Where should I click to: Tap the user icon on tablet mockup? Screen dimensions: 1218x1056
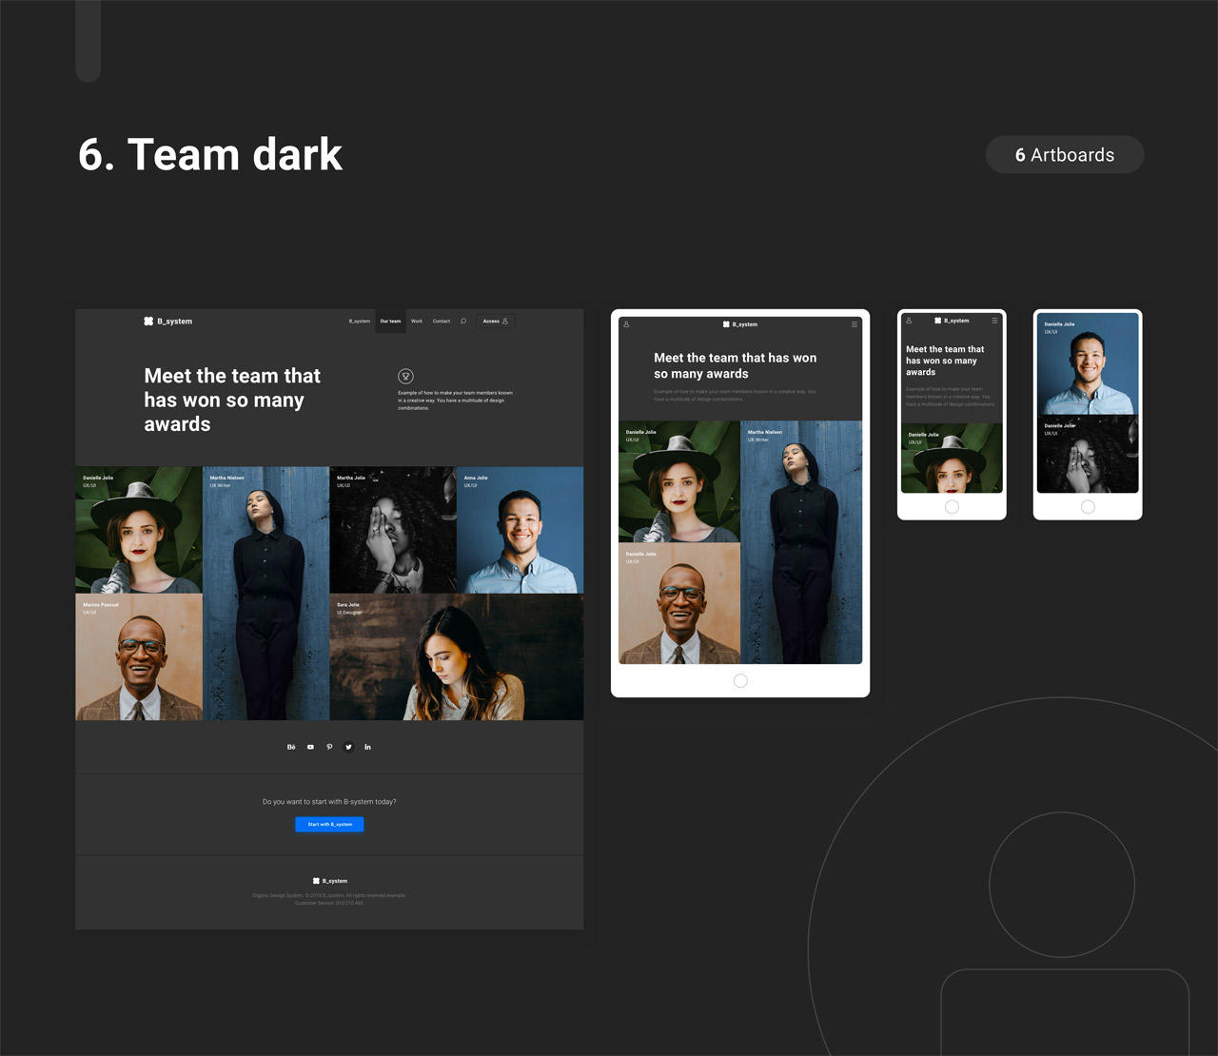626,324
